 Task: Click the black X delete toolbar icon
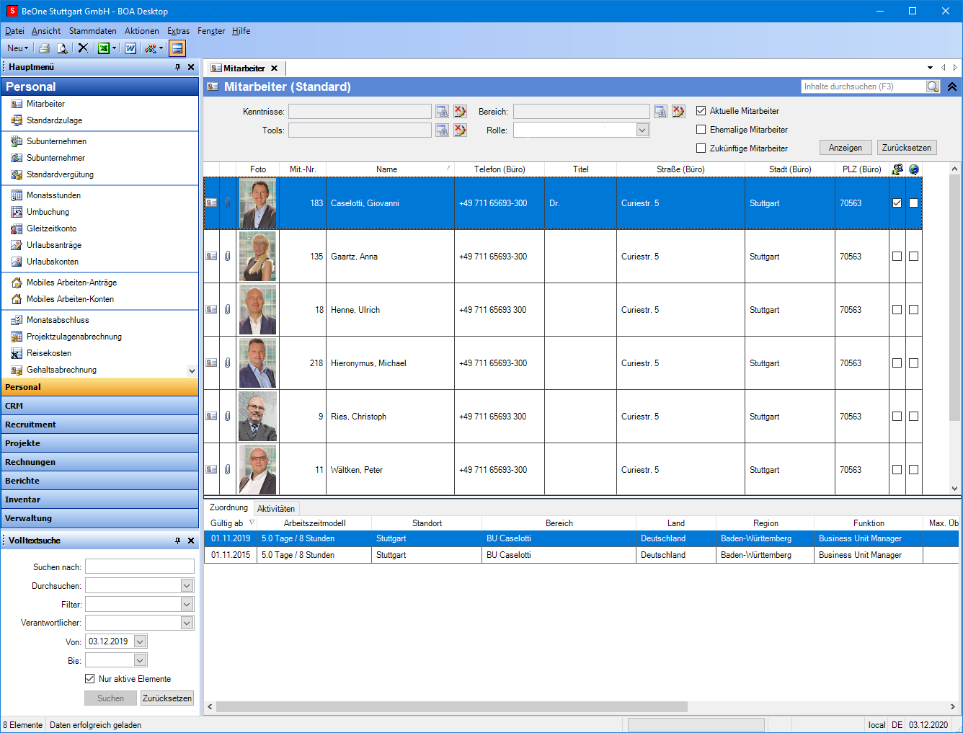pyautogui.click(x=83, y=48)
